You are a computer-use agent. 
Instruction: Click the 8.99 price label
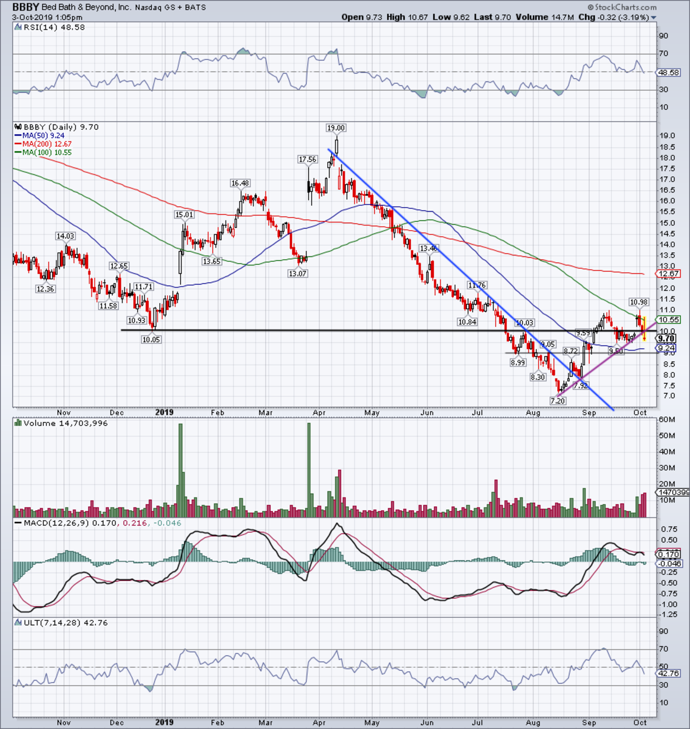tap(518, 363)
